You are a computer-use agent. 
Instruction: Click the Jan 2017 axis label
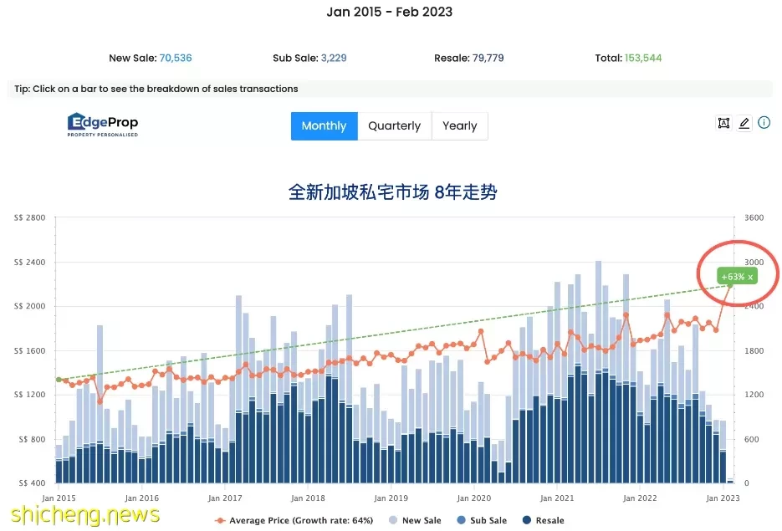[225, 498]
